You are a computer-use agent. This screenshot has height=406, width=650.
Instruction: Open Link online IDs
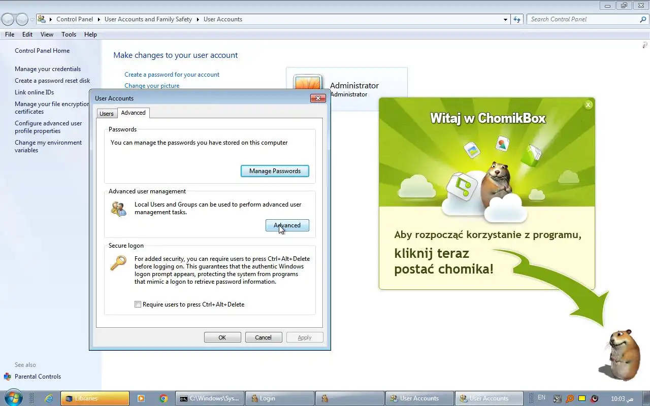pyautogui.click(x=34, y=92)
